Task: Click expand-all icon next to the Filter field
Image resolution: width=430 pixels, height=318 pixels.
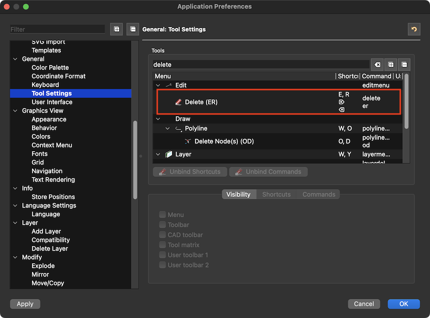Action: 116,29
